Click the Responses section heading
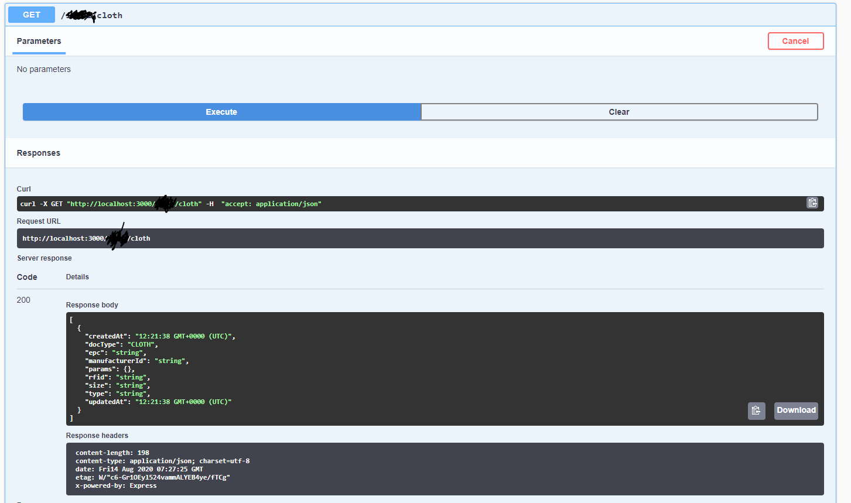 39,153
